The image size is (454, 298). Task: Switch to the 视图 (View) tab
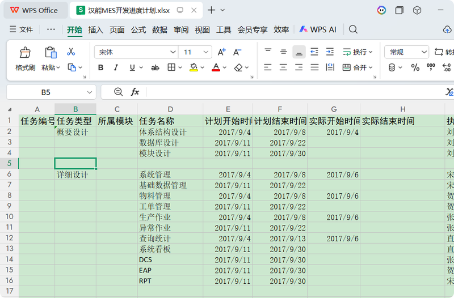point(202,30)
